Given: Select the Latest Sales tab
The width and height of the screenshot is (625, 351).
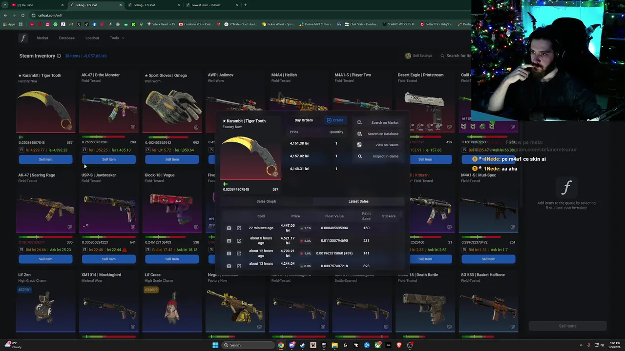Looking at the screenshot, I should pos(358,201).
